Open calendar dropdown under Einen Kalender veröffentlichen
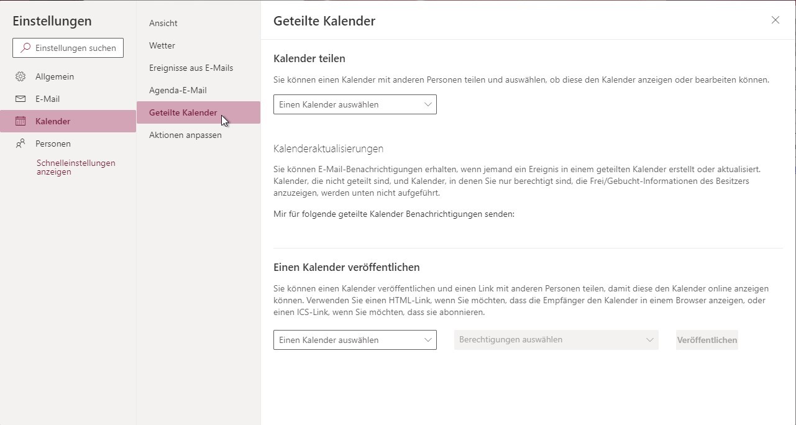Image resolution: width=796 pixels, height=425 pixels. coord(355,340)
